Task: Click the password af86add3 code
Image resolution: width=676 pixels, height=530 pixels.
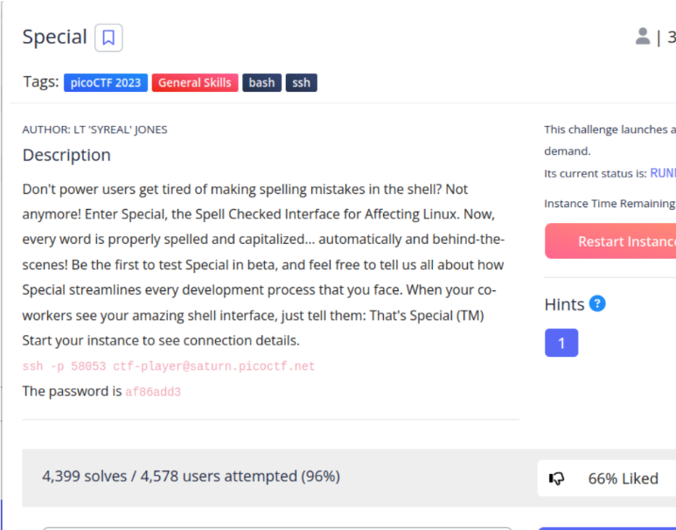Action: coord(153,392)
